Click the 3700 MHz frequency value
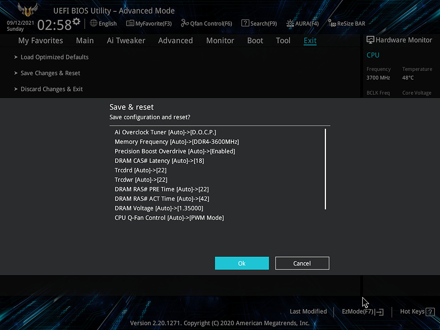This screenshot has width=440, height=330. pyautogui.click(x=378, y=78)
